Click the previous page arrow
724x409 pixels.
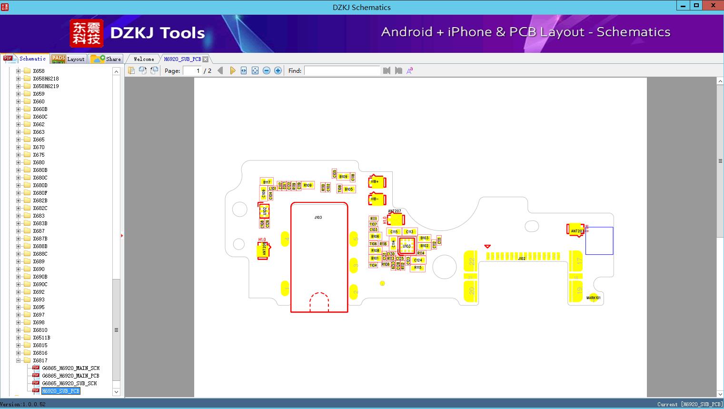tap(220, 70)
